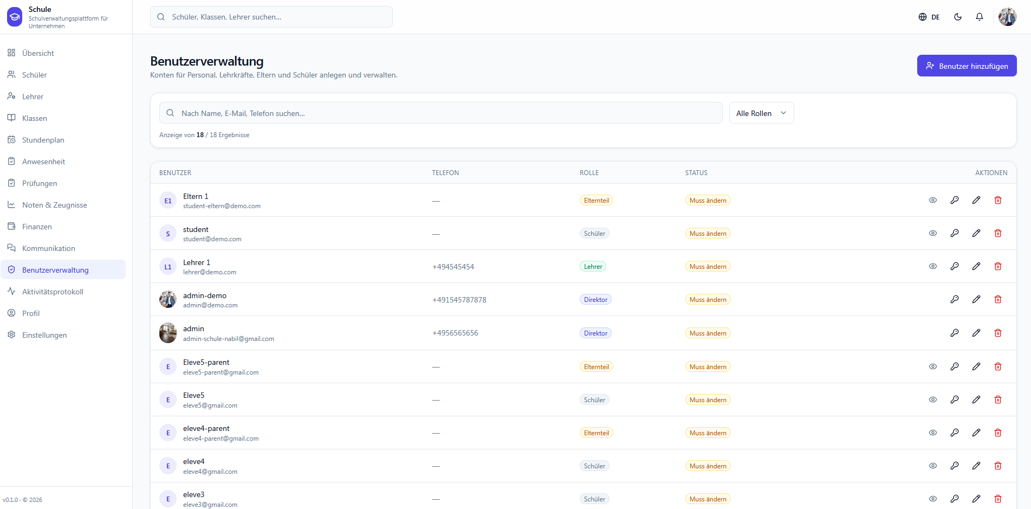Click the key icon for Eleve5-parent
1031x509 pixels.
pyautogui.click(x=955, y=366)
